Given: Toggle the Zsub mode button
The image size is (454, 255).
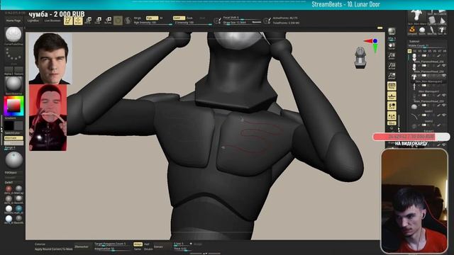Looking at the screenshot, I should [189, 18].
